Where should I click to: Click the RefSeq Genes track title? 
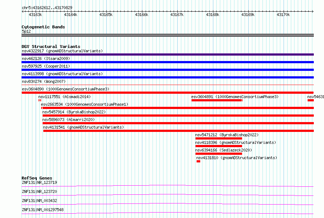(37, 178)
